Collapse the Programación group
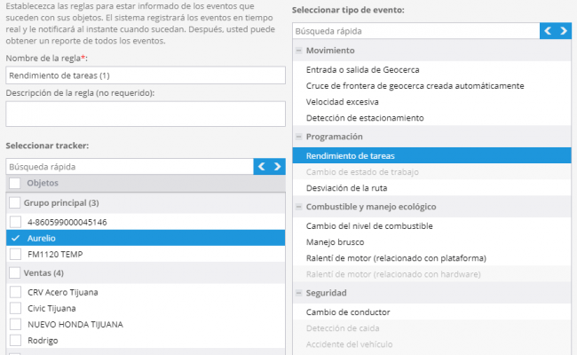 pyautogui.click(x=299, y=137)
